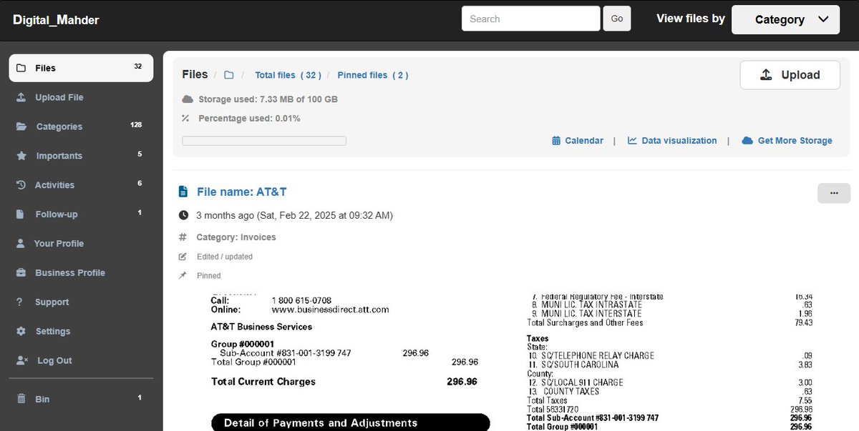Open the Pinned files (2) link
This screenshot has height=431, width=859.
373,75
